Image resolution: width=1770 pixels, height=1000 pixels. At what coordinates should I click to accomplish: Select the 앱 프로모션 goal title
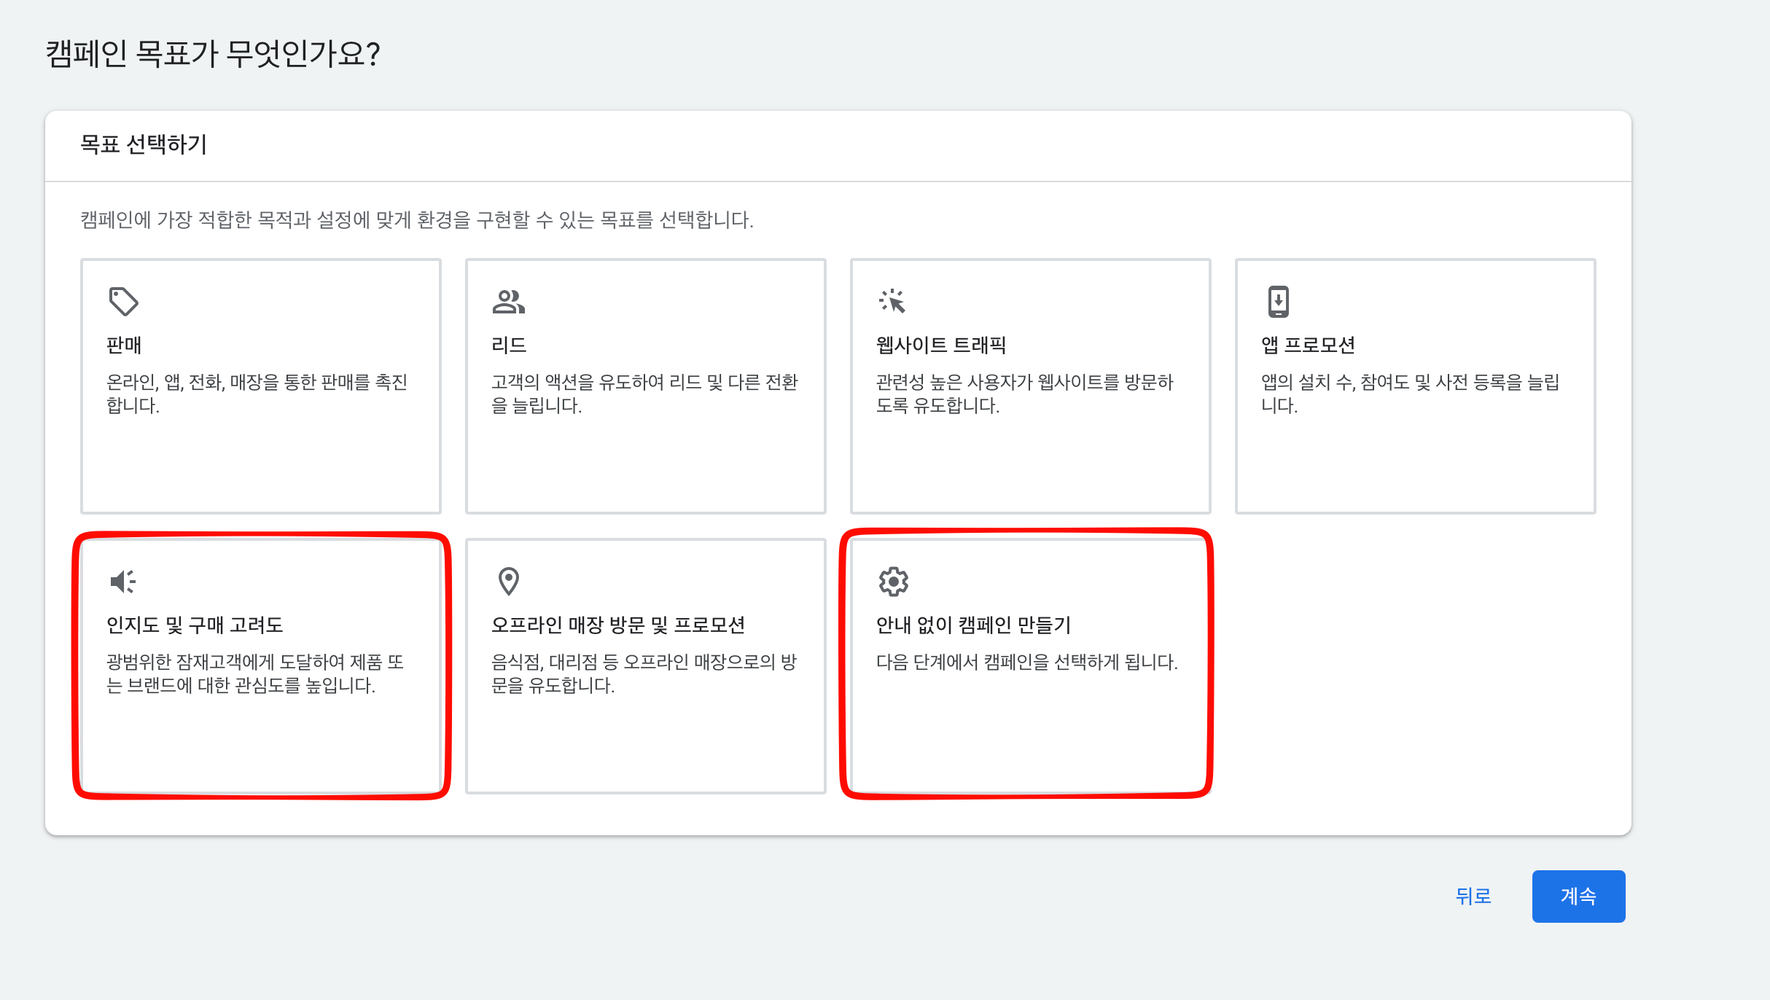(1308, 345)
